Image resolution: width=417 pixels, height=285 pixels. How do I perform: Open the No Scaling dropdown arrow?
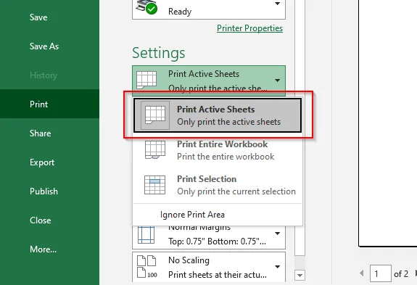click(277, 267)
